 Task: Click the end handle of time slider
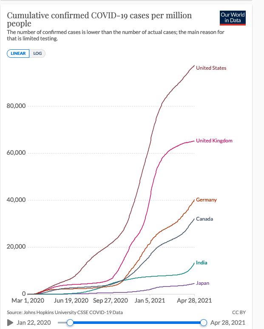pyautogui.click(x=203, y=323)
